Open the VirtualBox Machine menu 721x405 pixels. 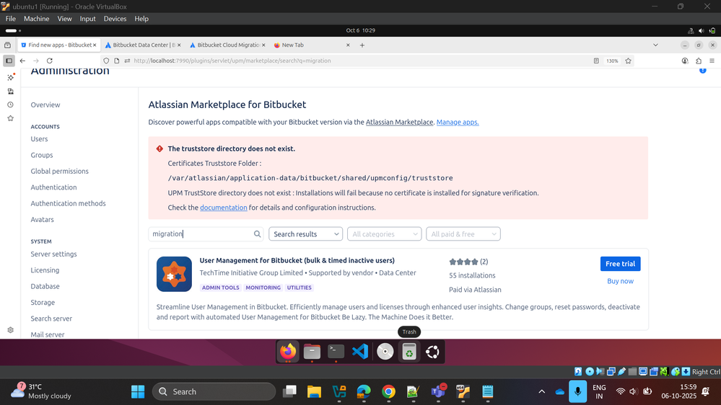coord(36,19)
